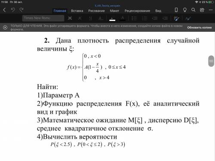Tap the f(x) density formula
This screenshot has width=215, height=161.
point(96,67)
